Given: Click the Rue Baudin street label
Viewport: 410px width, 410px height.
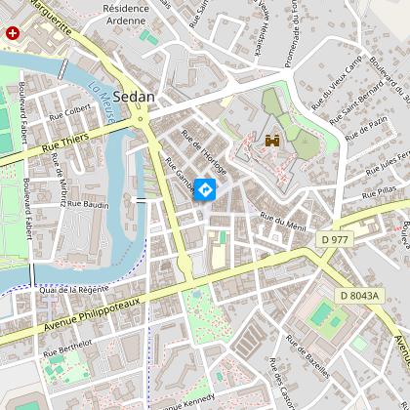Looking at the screenshot, I should pyautogui.click(x=88, y=204).
